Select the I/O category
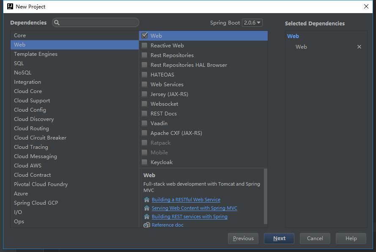Image resolution: width=376 pixels, height=252 pixels. pos(74,212)
